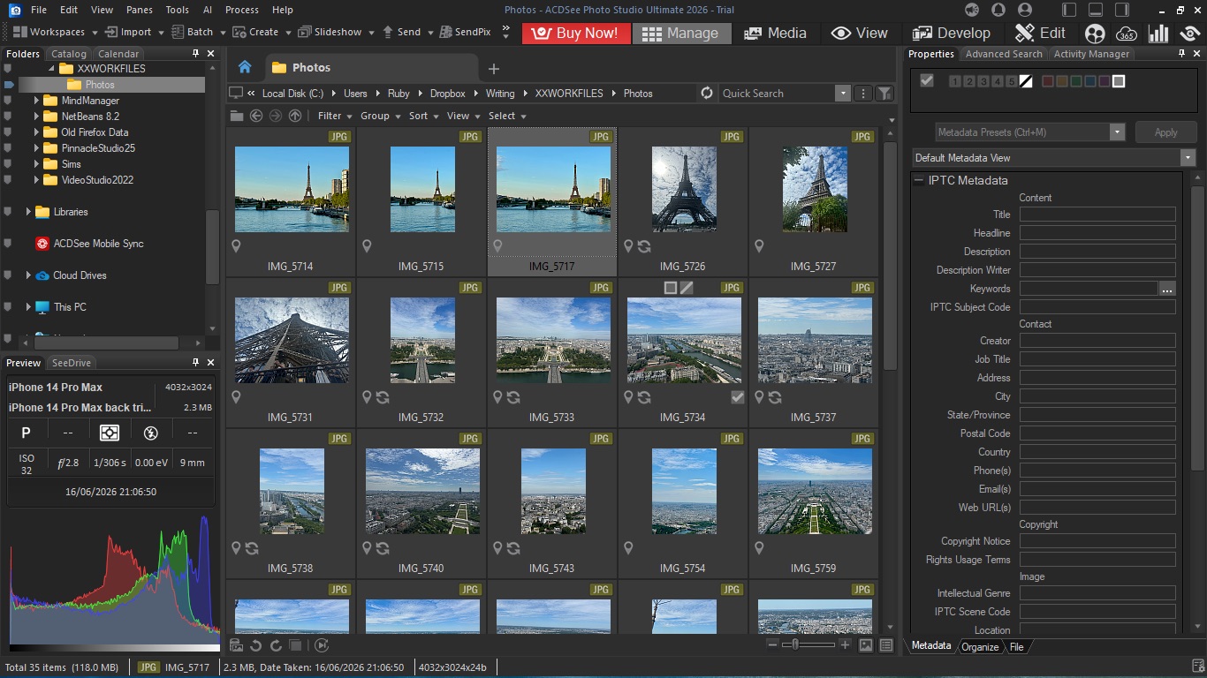The image size is (1207, 678).
Task: Click the Buy Now! button
Action: point(576,33)
